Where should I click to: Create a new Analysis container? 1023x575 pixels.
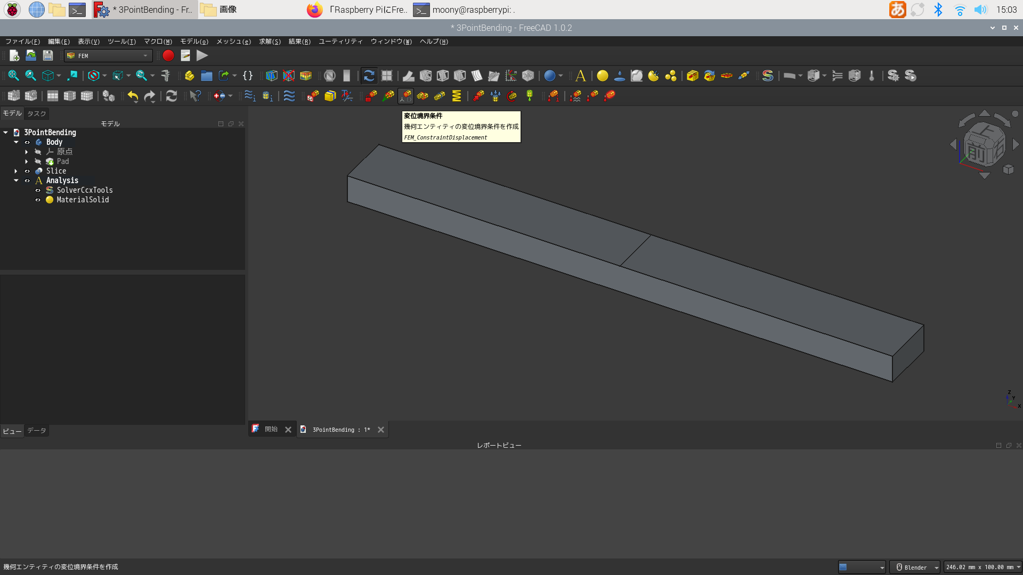[581, 76]
